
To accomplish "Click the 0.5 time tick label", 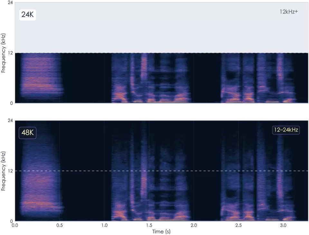I will pyautogui.click(x=60, y=225).
